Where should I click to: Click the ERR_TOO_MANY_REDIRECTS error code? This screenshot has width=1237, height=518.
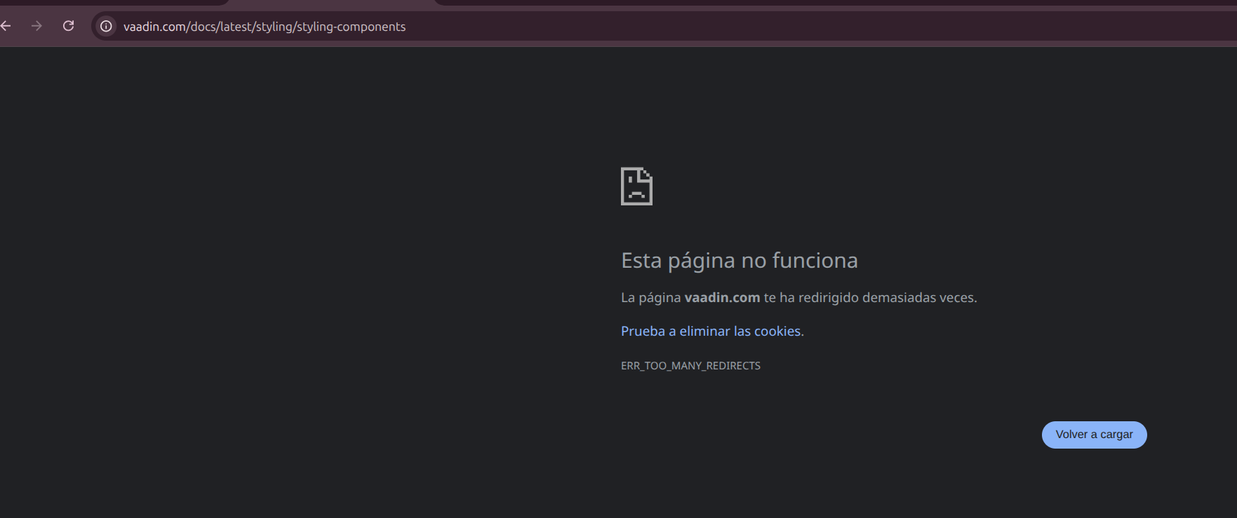[x=690, y=366]
